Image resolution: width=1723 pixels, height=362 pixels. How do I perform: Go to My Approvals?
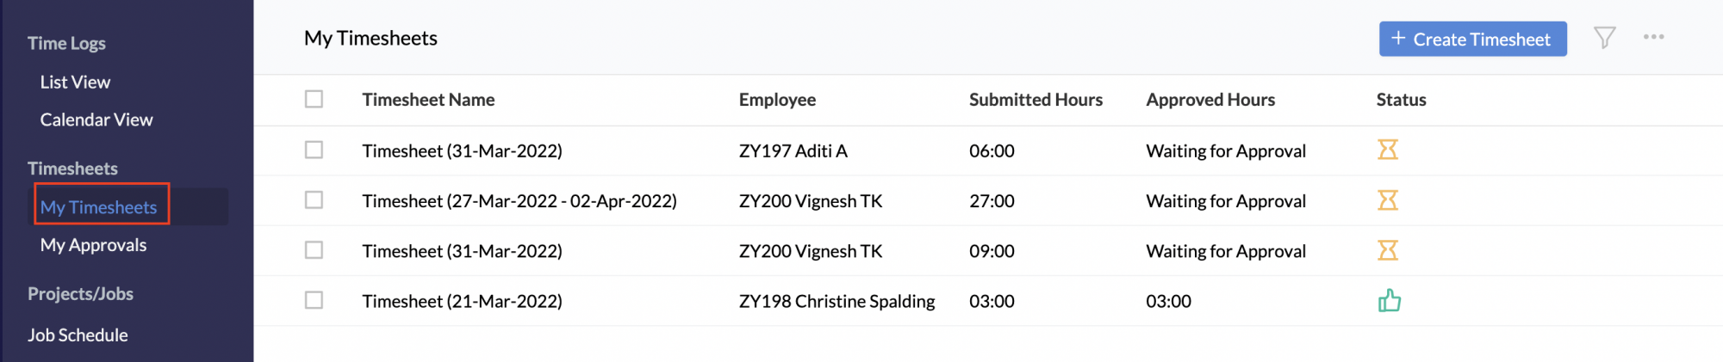[x=93, y=245]
